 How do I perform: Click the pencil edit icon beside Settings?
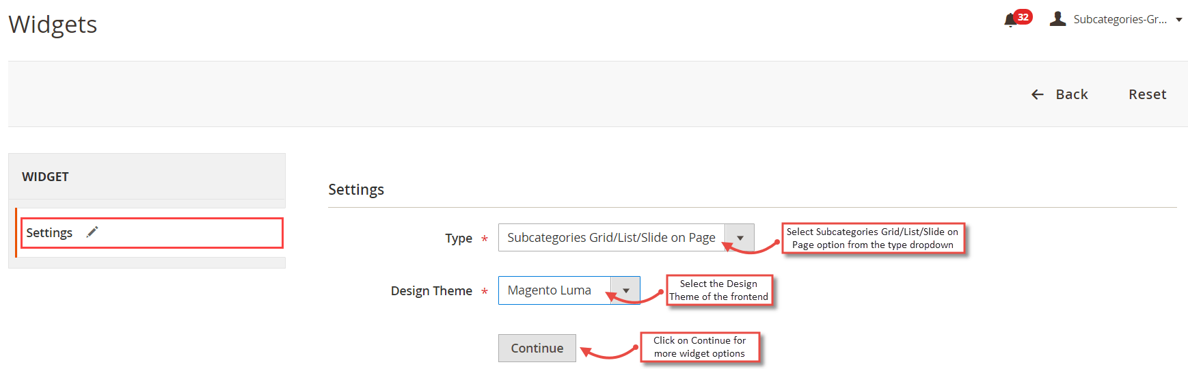(x=92, y=232)
